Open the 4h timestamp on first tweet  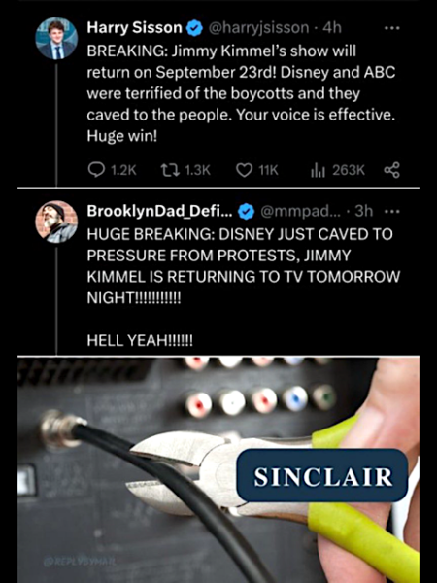pyautogui.click(x=332, y=28)
